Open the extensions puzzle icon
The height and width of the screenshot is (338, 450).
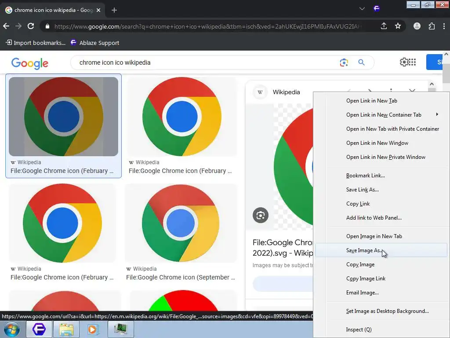tap(432, 26)
